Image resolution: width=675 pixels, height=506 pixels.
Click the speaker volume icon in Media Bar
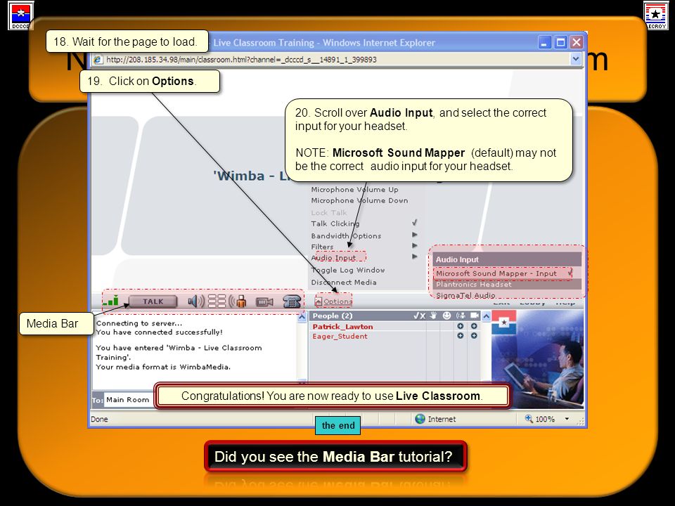[x=196, y=301]
